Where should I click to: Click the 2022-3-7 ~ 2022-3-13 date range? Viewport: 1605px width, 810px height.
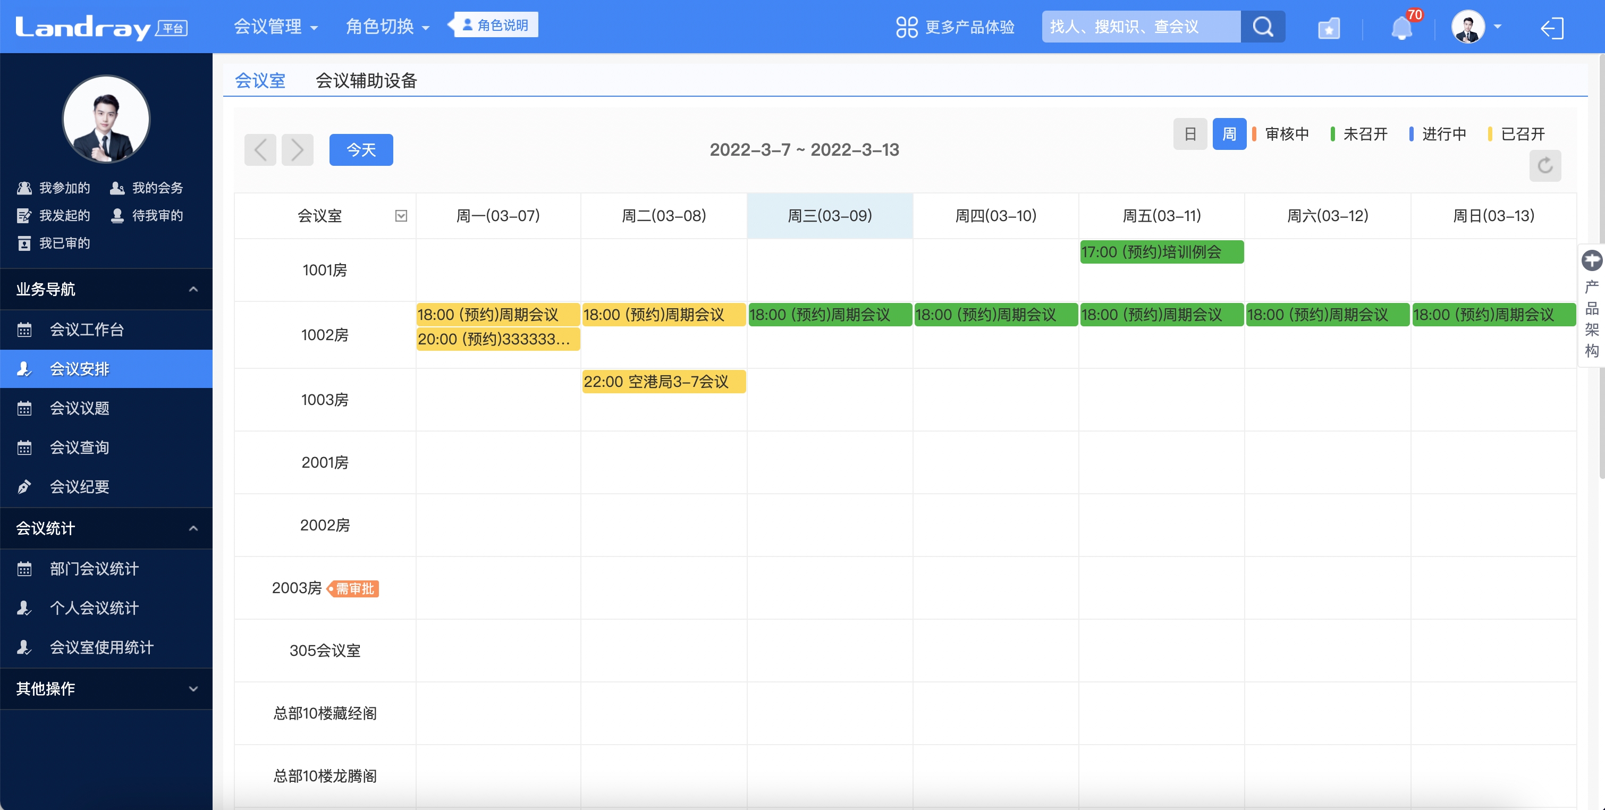[805, 149]
